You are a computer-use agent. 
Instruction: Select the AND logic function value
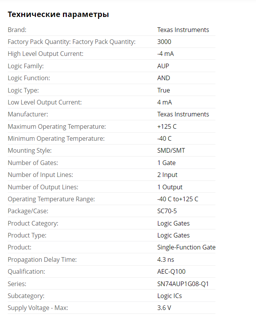pyautogui.click(x=164, y=78)
